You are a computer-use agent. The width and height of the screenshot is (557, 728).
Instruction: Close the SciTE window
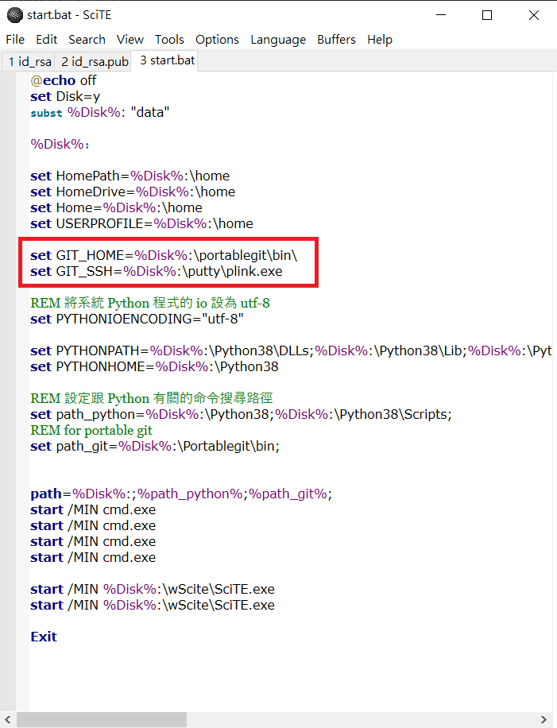pos(534,15)
